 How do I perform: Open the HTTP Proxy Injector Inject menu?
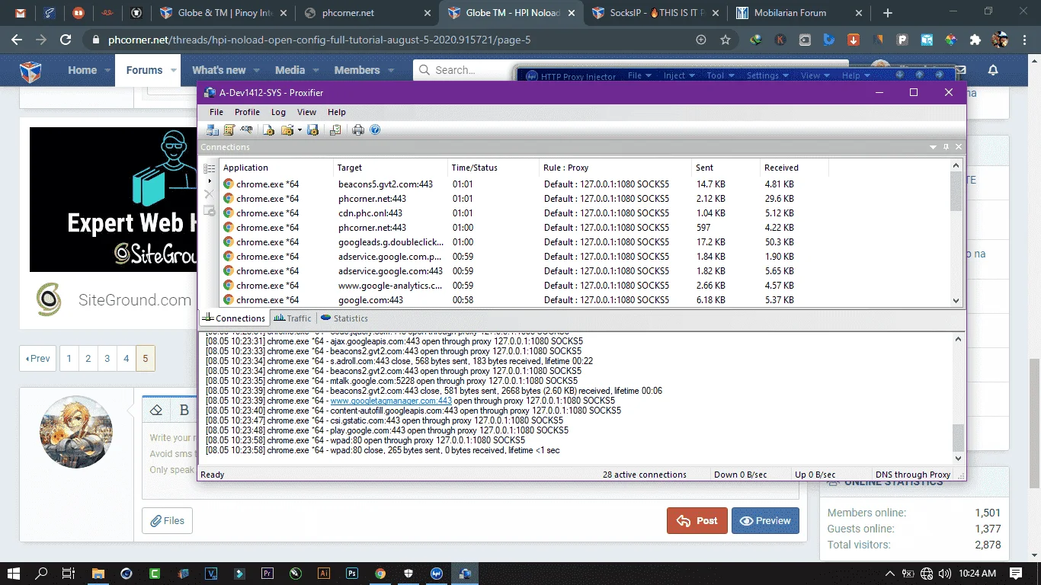pos(679,75)
